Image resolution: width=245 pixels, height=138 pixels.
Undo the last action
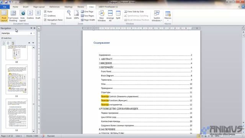click(10, 2)
